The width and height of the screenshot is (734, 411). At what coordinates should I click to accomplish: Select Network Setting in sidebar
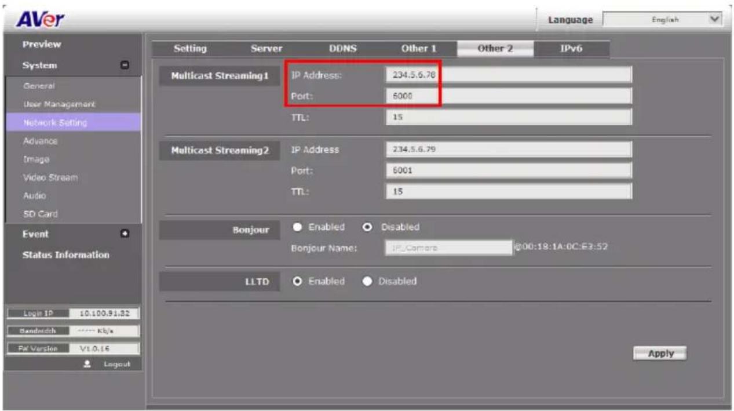(x=73, y=122)
